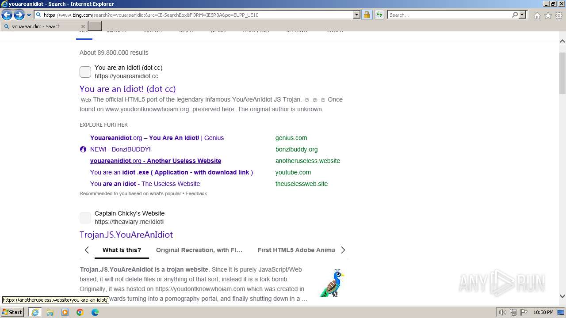Viewport: 566px width, 318px height.
Task: Open 'Youareanidiot.org – You Are An Idiot! | Genius'
Action: click(157, 138)
